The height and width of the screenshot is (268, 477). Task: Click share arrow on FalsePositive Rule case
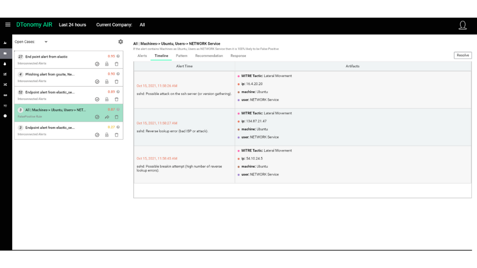[107, 117]
